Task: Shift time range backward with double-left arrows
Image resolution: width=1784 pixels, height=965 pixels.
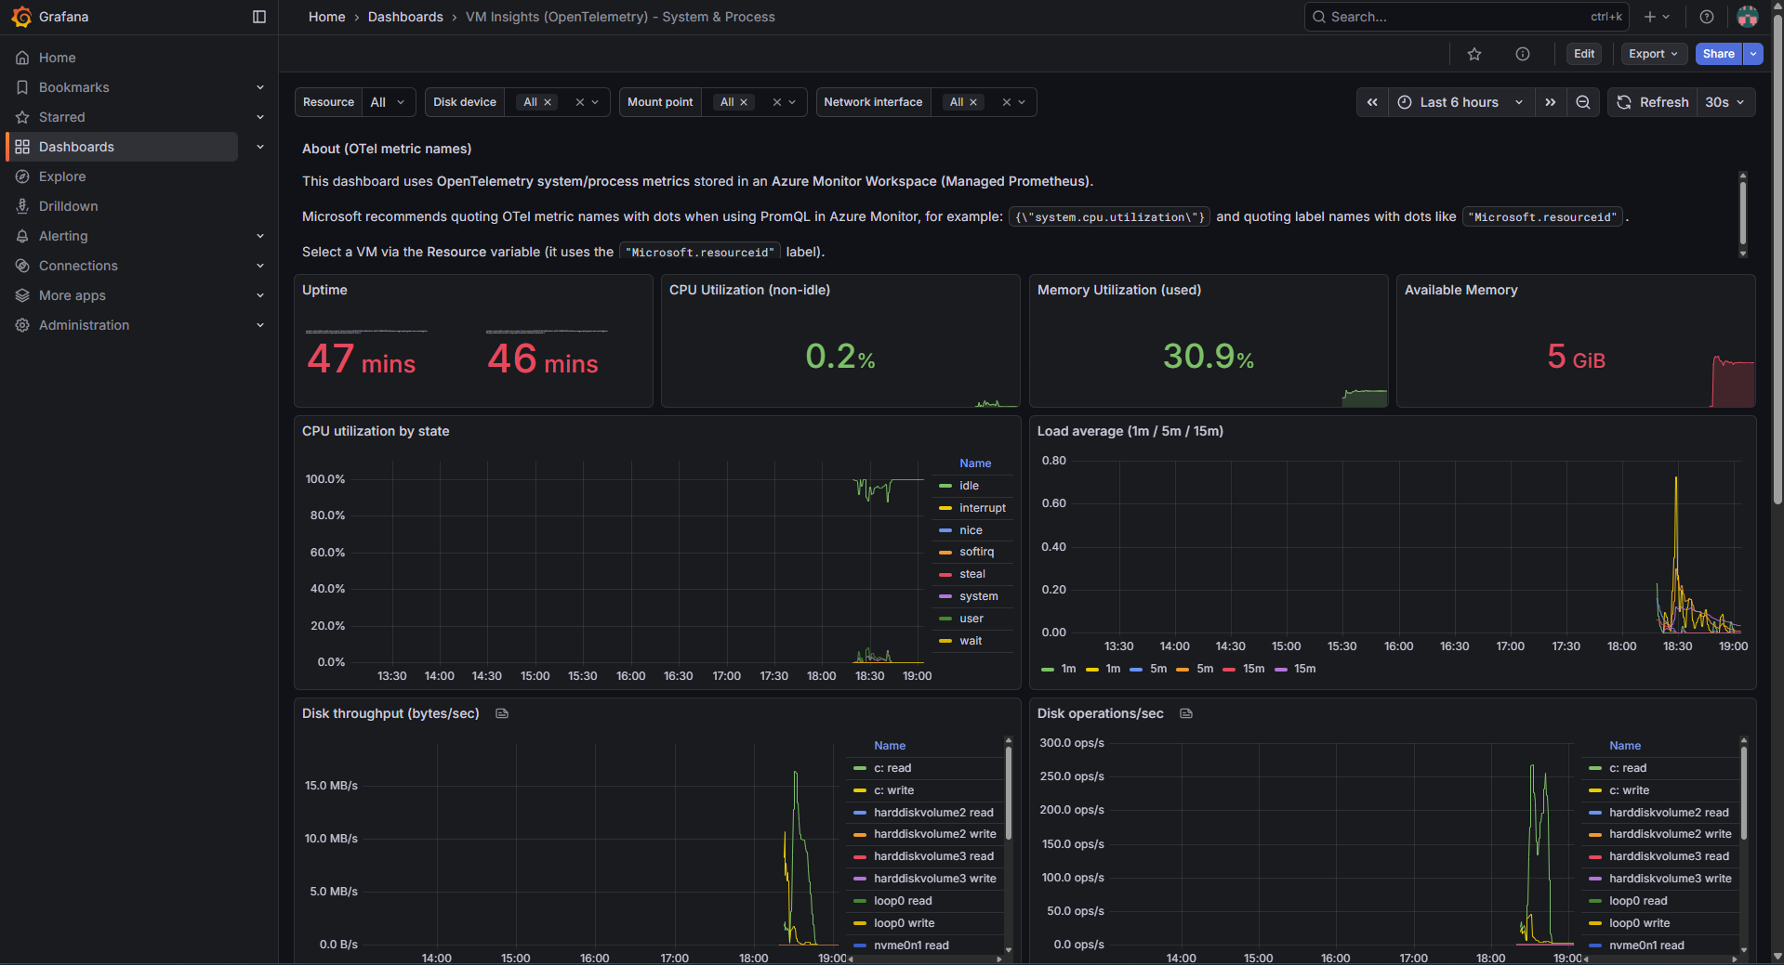Action: (1372, 102)
